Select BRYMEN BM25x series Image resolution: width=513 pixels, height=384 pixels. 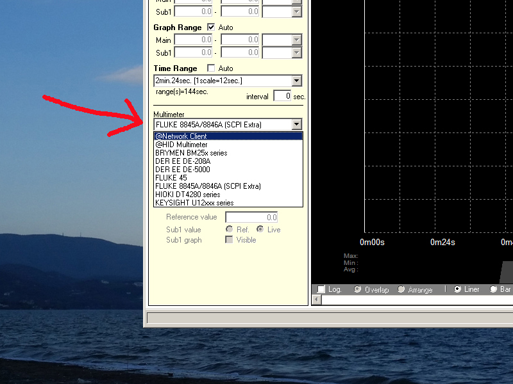[228, 153]
